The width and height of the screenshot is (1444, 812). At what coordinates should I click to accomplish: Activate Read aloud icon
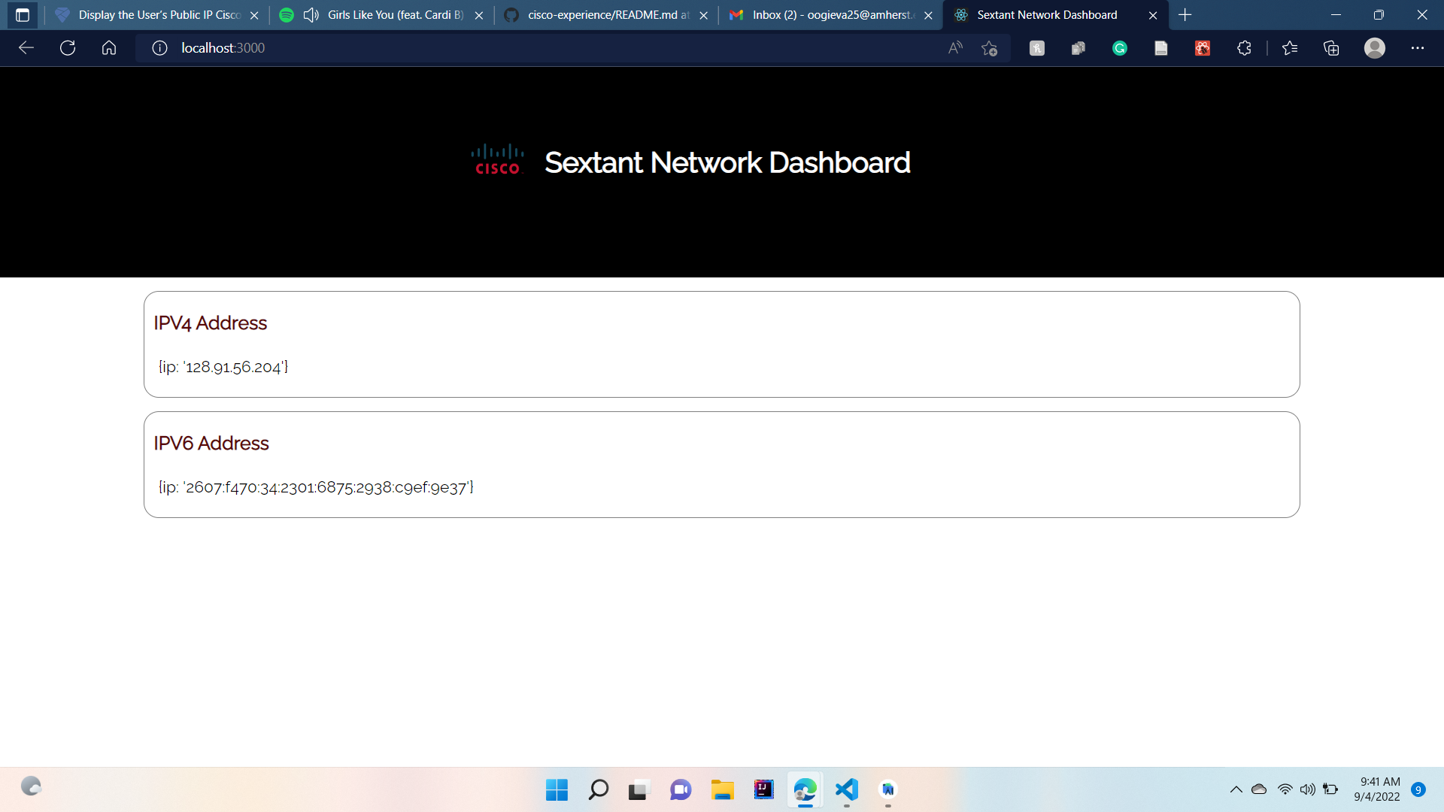[x=955, y=48]
